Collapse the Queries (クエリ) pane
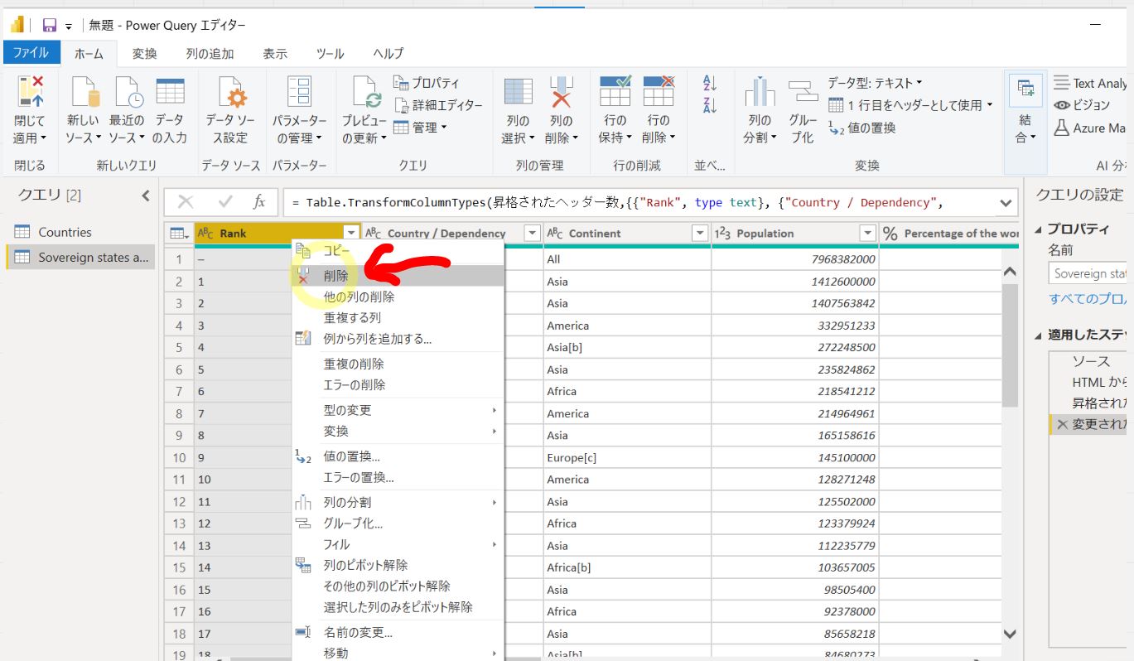Viewport: 1134px width, 661px height. (146, 195)
